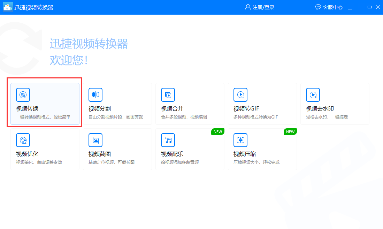383x229 pixels.
Task: Open the hamburger menu in title bar
Action: click(350, 7)
